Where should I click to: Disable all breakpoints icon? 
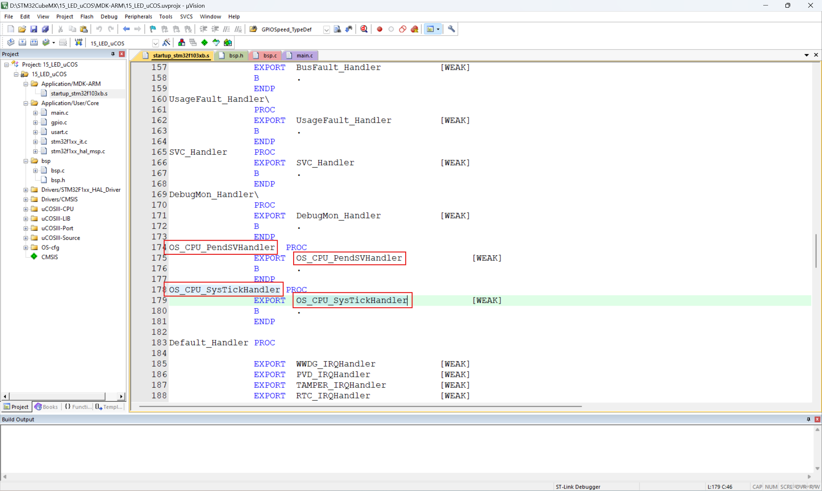point(403,29)
